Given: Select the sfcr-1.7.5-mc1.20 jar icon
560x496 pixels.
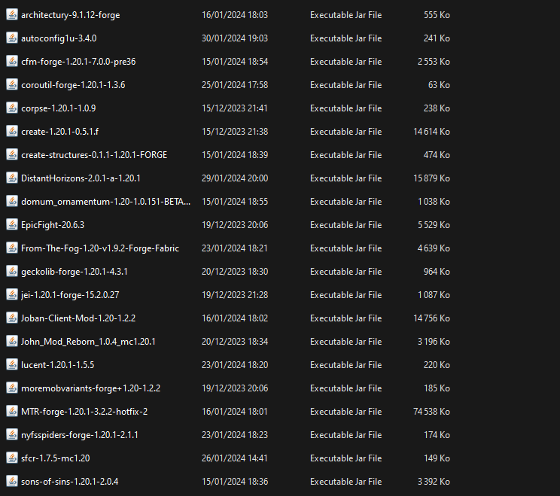Looking at the screenshot, I should point(12,458).
